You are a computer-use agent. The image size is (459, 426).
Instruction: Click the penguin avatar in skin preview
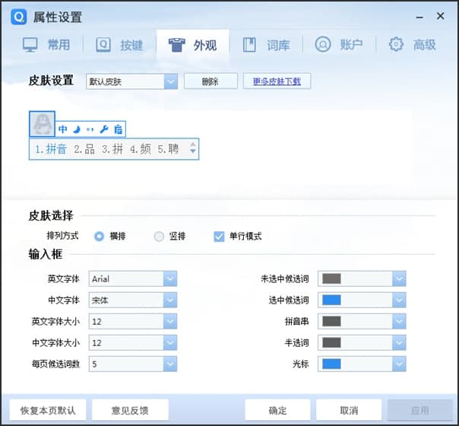42,124
